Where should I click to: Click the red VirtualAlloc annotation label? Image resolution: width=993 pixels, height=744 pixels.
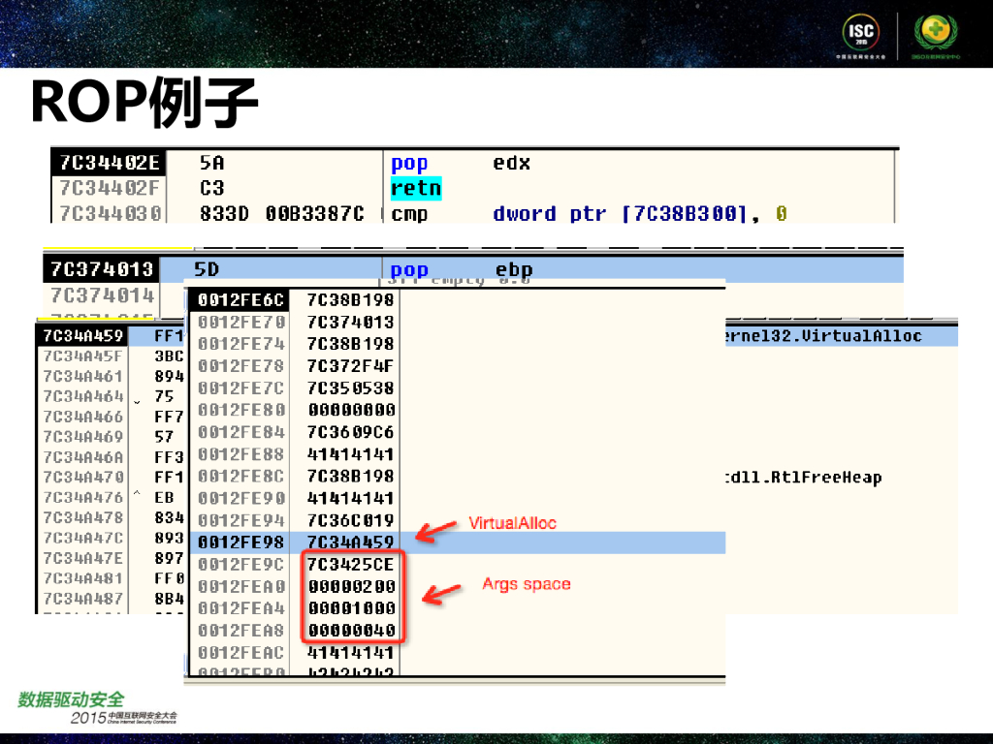tap(512, 523)
